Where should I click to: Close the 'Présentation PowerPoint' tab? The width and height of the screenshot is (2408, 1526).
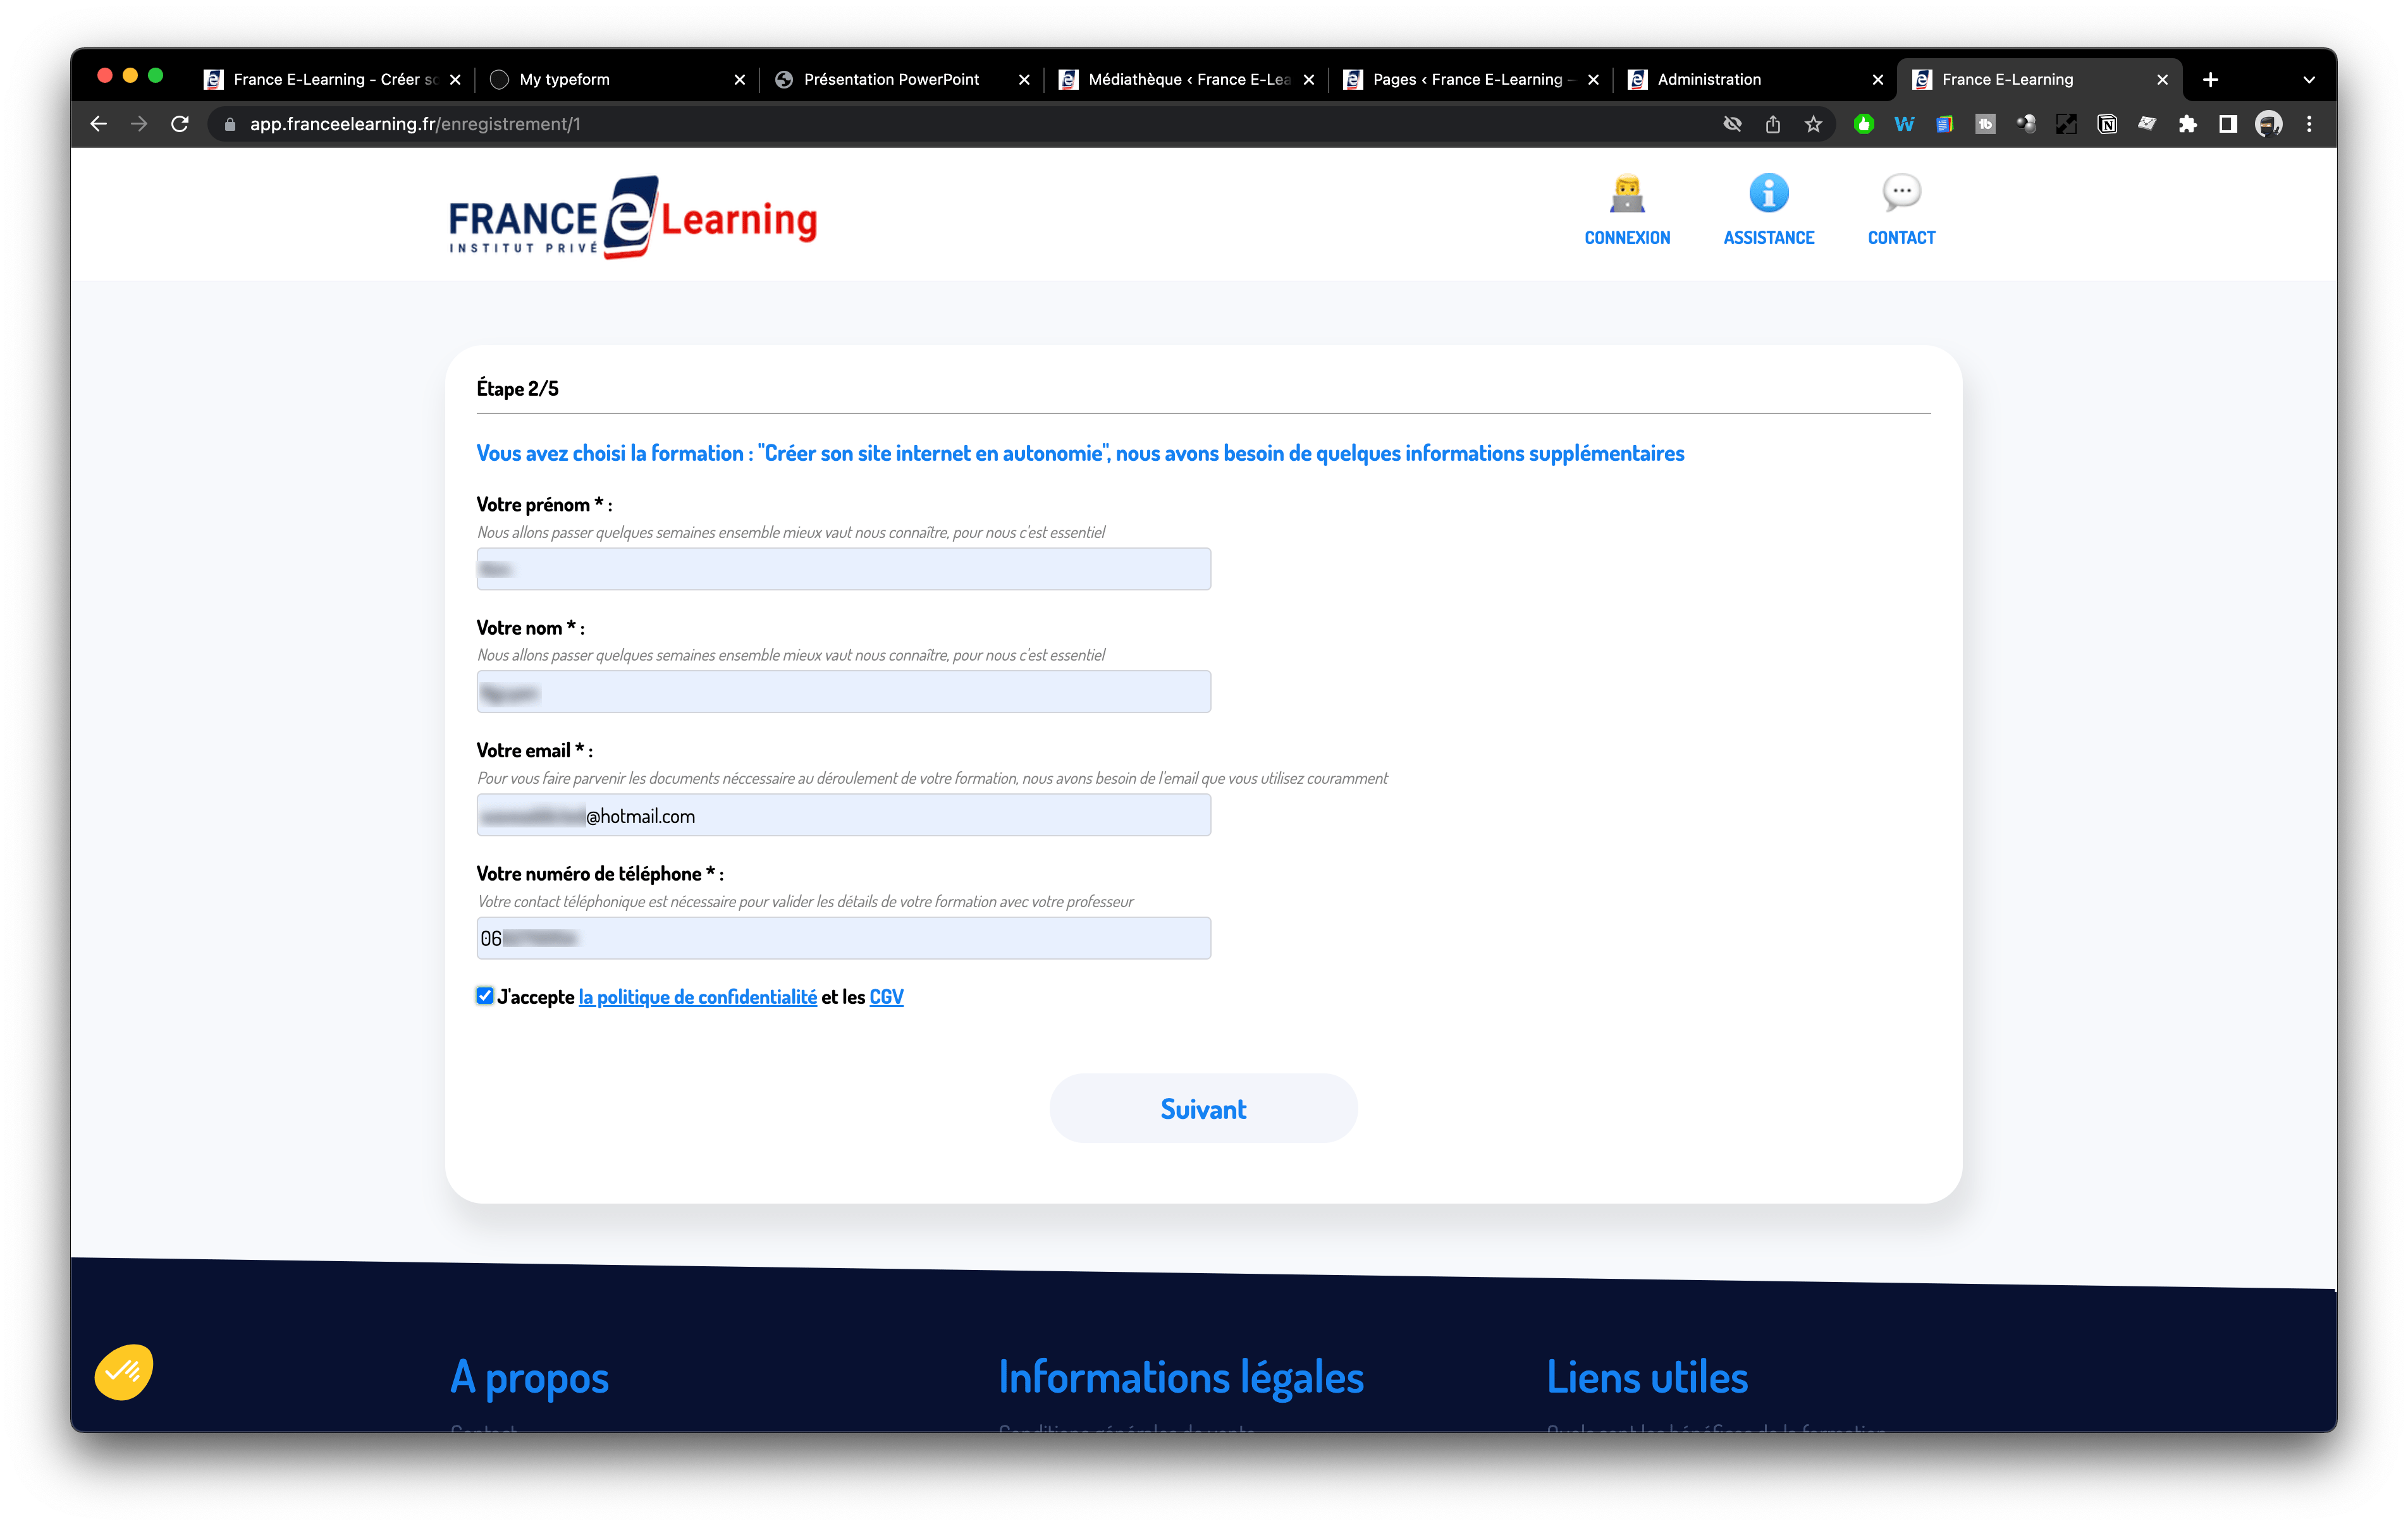point(1024,79)
